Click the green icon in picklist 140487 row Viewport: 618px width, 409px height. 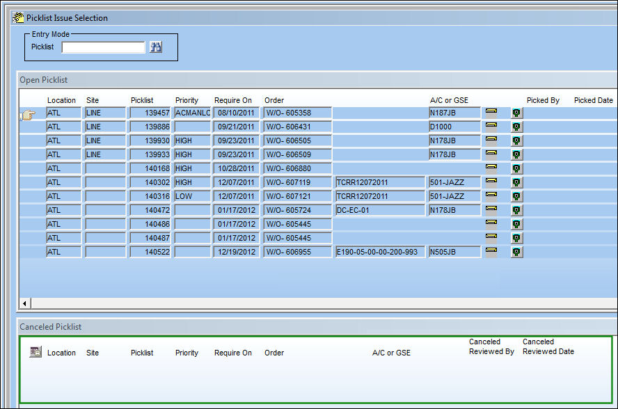pyautogui.click(x=516, y=238)
